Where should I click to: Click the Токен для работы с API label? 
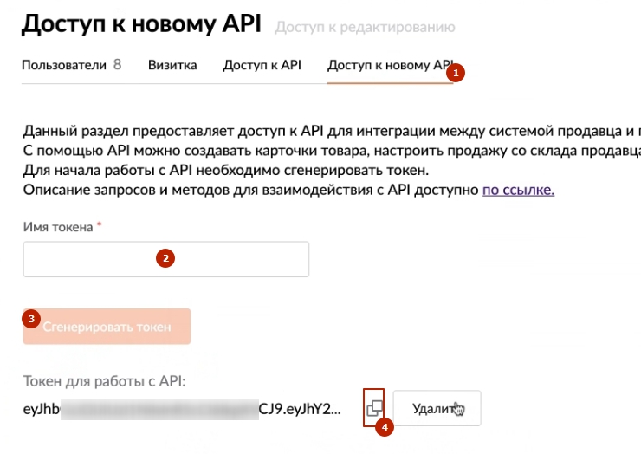pyautogui.click(x=104, y=380)
